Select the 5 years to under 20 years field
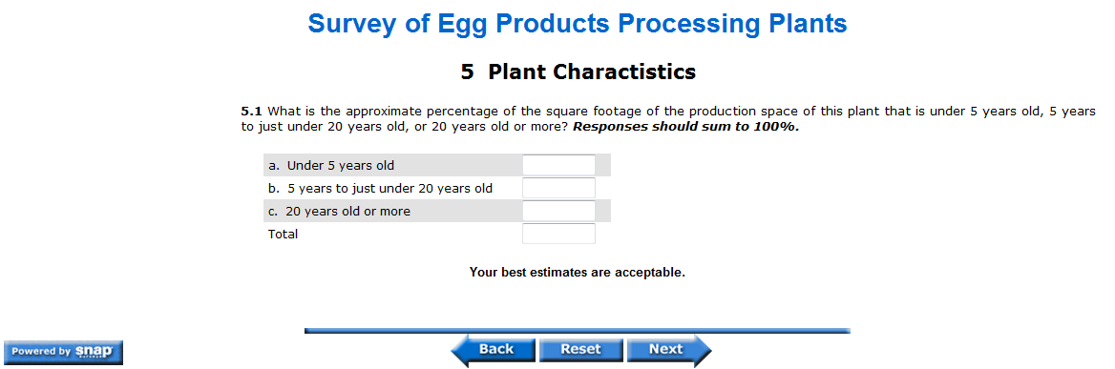This screenshot has height=369, width=1115. pos(558,188)
